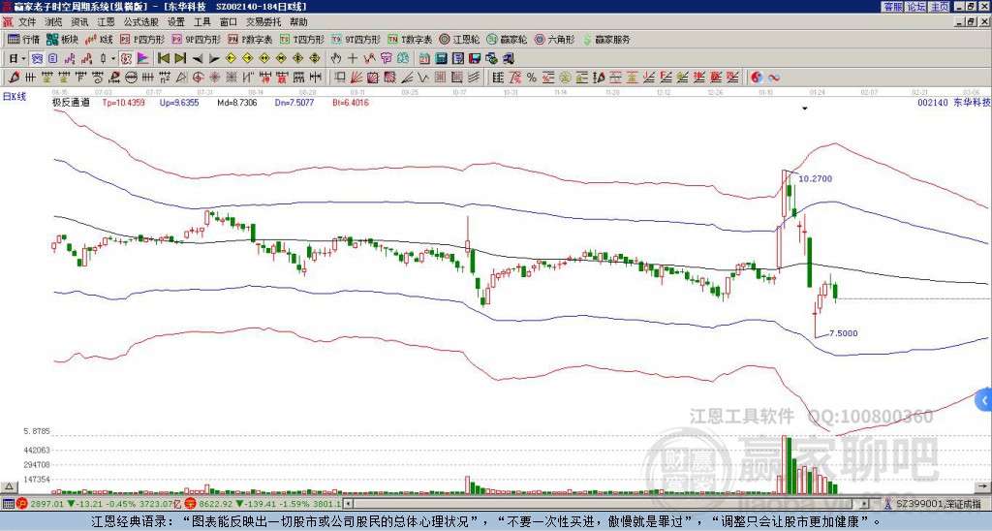Open the 主页 homepage link
The width and height of the screenshot is (992, 531).
pos(940,7)
